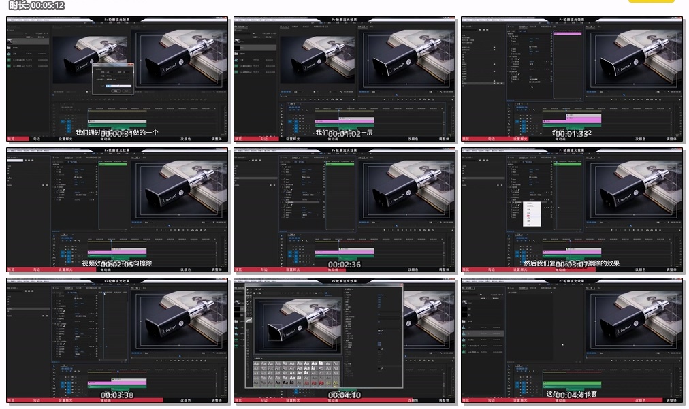Click the highlighted path tool in the 00:04:10 title designer
The height and width of the screenshot is (409, 689).
click(250, 320)
